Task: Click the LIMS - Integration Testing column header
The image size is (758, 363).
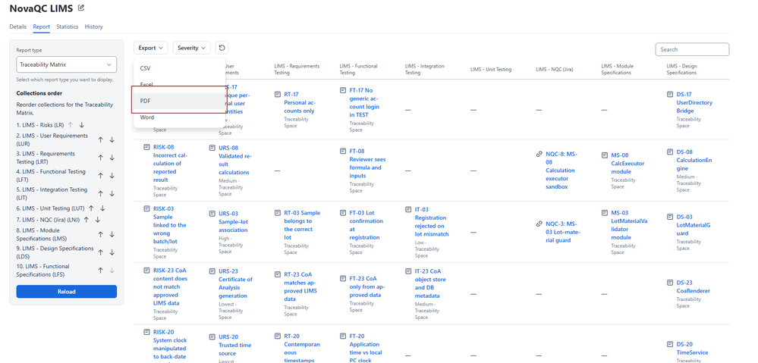Action: (424, 70)
